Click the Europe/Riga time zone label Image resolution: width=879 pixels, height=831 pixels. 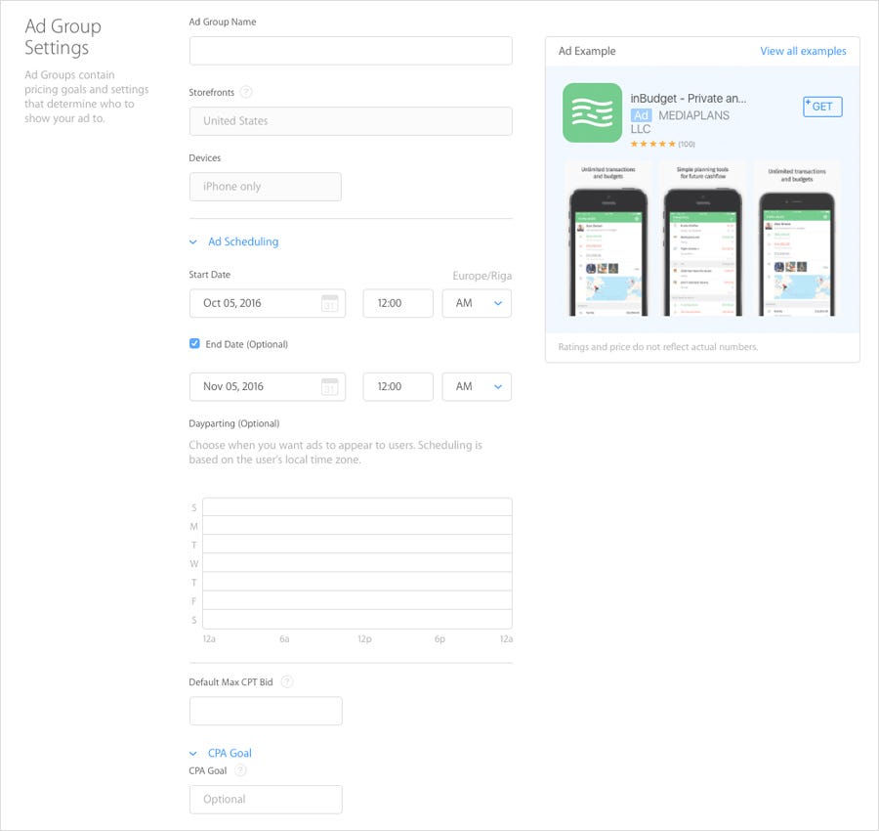482,276
